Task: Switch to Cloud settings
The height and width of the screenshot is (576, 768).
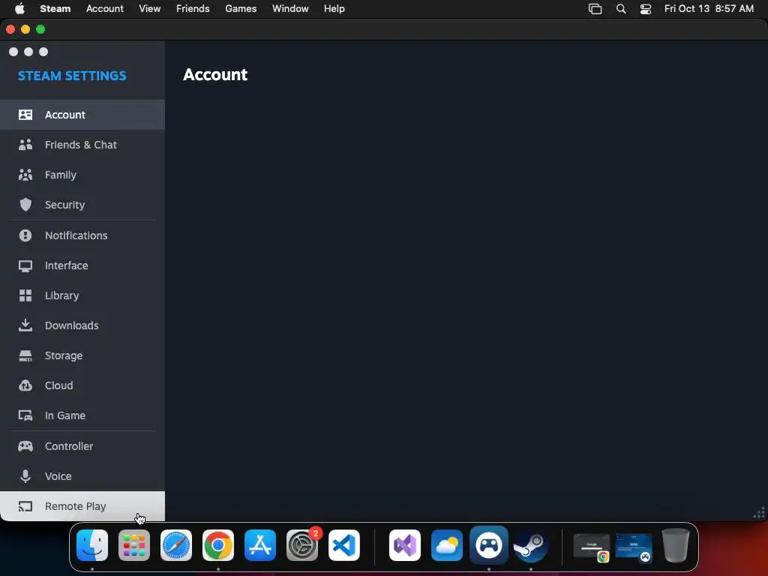Action: coord(82,385)
